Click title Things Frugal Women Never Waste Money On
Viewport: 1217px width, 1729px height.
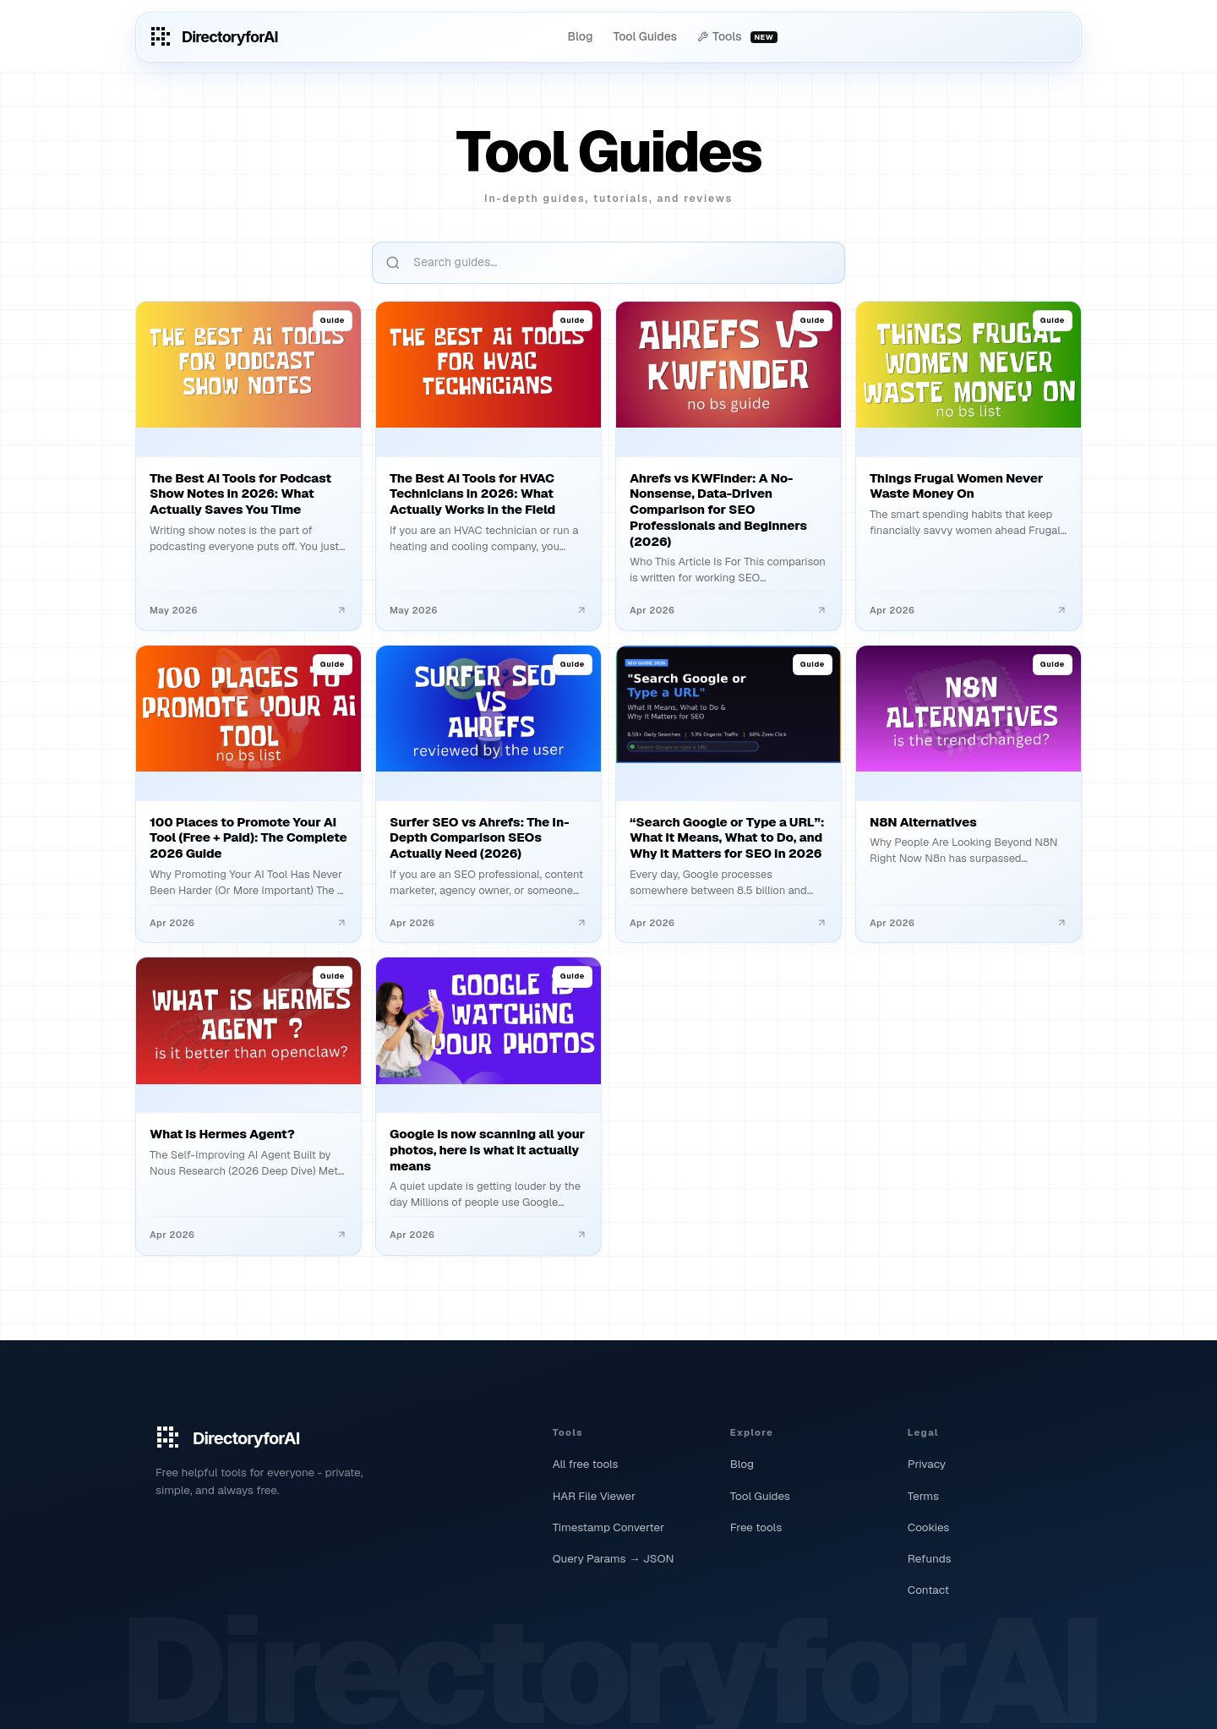click(x=956, y=486)
